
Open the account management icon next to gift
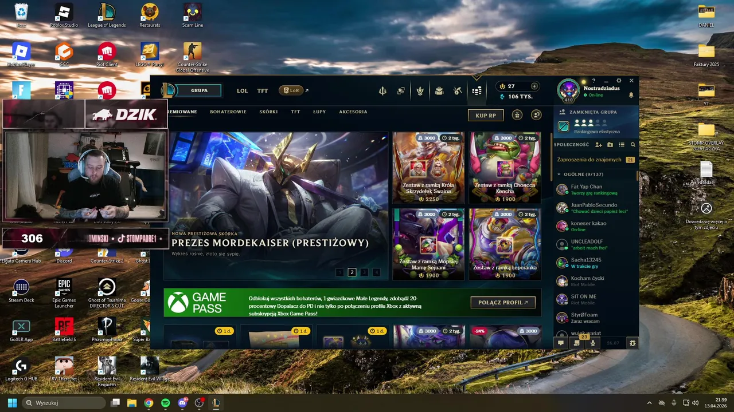point(536,115)
